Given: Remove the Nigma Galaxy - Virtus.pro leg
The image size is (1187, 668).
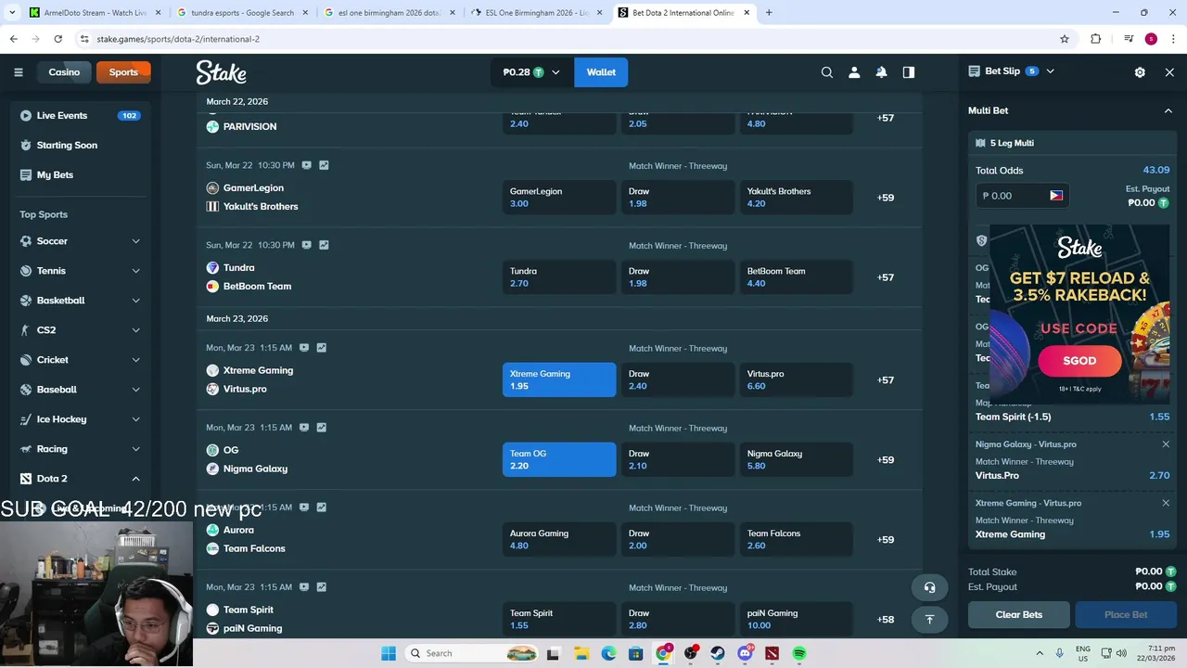Looking at the screenshot, I should [1166, 444].
